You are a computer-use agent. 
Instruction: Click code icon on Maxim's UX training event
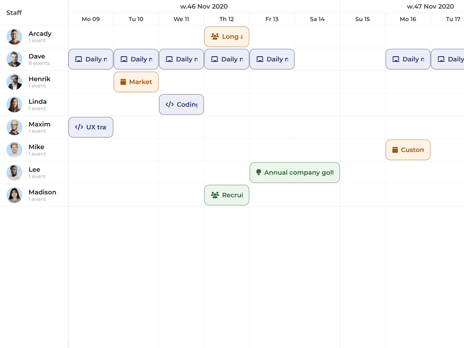[79, 127]
